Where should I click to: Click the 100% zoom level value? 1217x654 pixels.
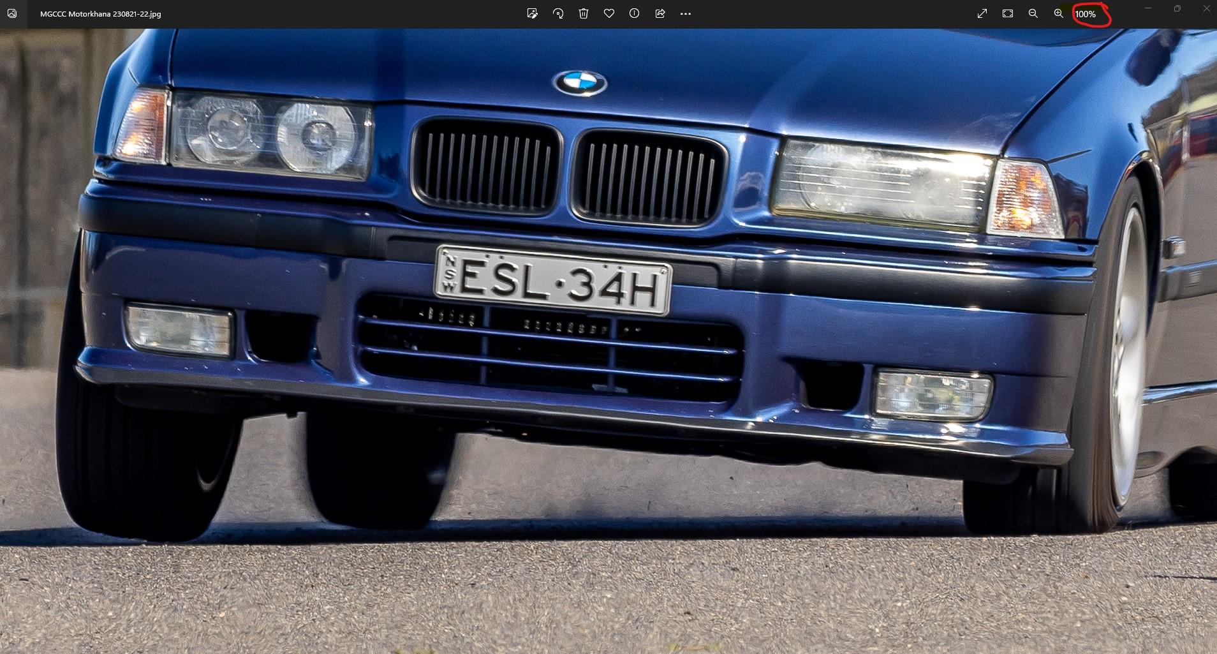pyautogui.click(x=1086, y=14)
